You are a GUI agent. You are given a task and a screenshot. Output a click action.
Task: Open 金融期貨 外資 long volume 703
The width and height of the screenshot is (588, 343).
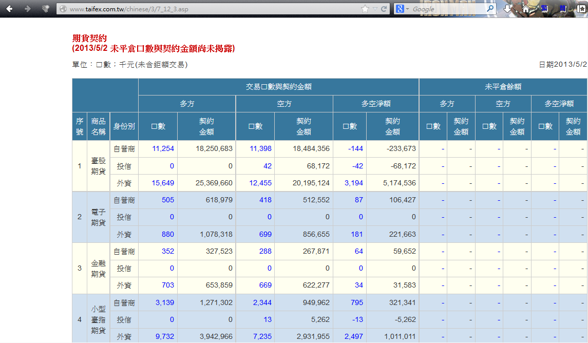(168, 285)
